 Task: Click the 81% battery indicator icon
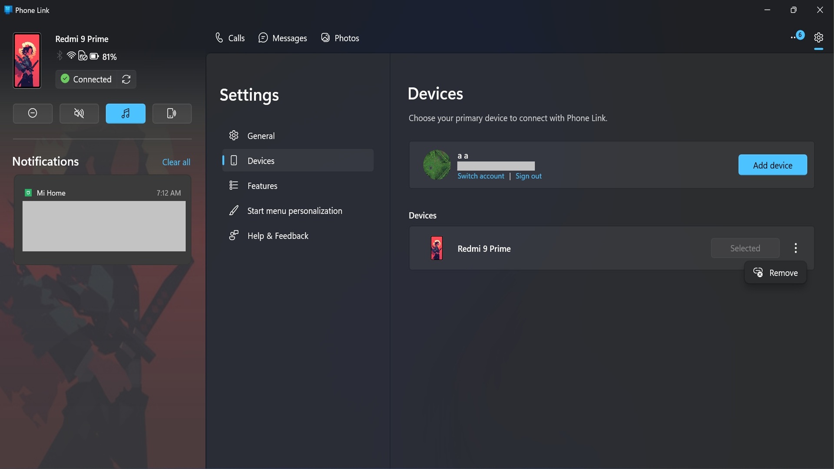94,56
